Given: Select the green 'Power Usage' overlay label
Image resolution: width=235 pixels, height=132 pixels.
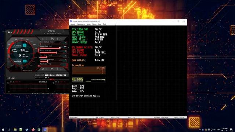Looking at the screenshot, I should coord(79,42).
